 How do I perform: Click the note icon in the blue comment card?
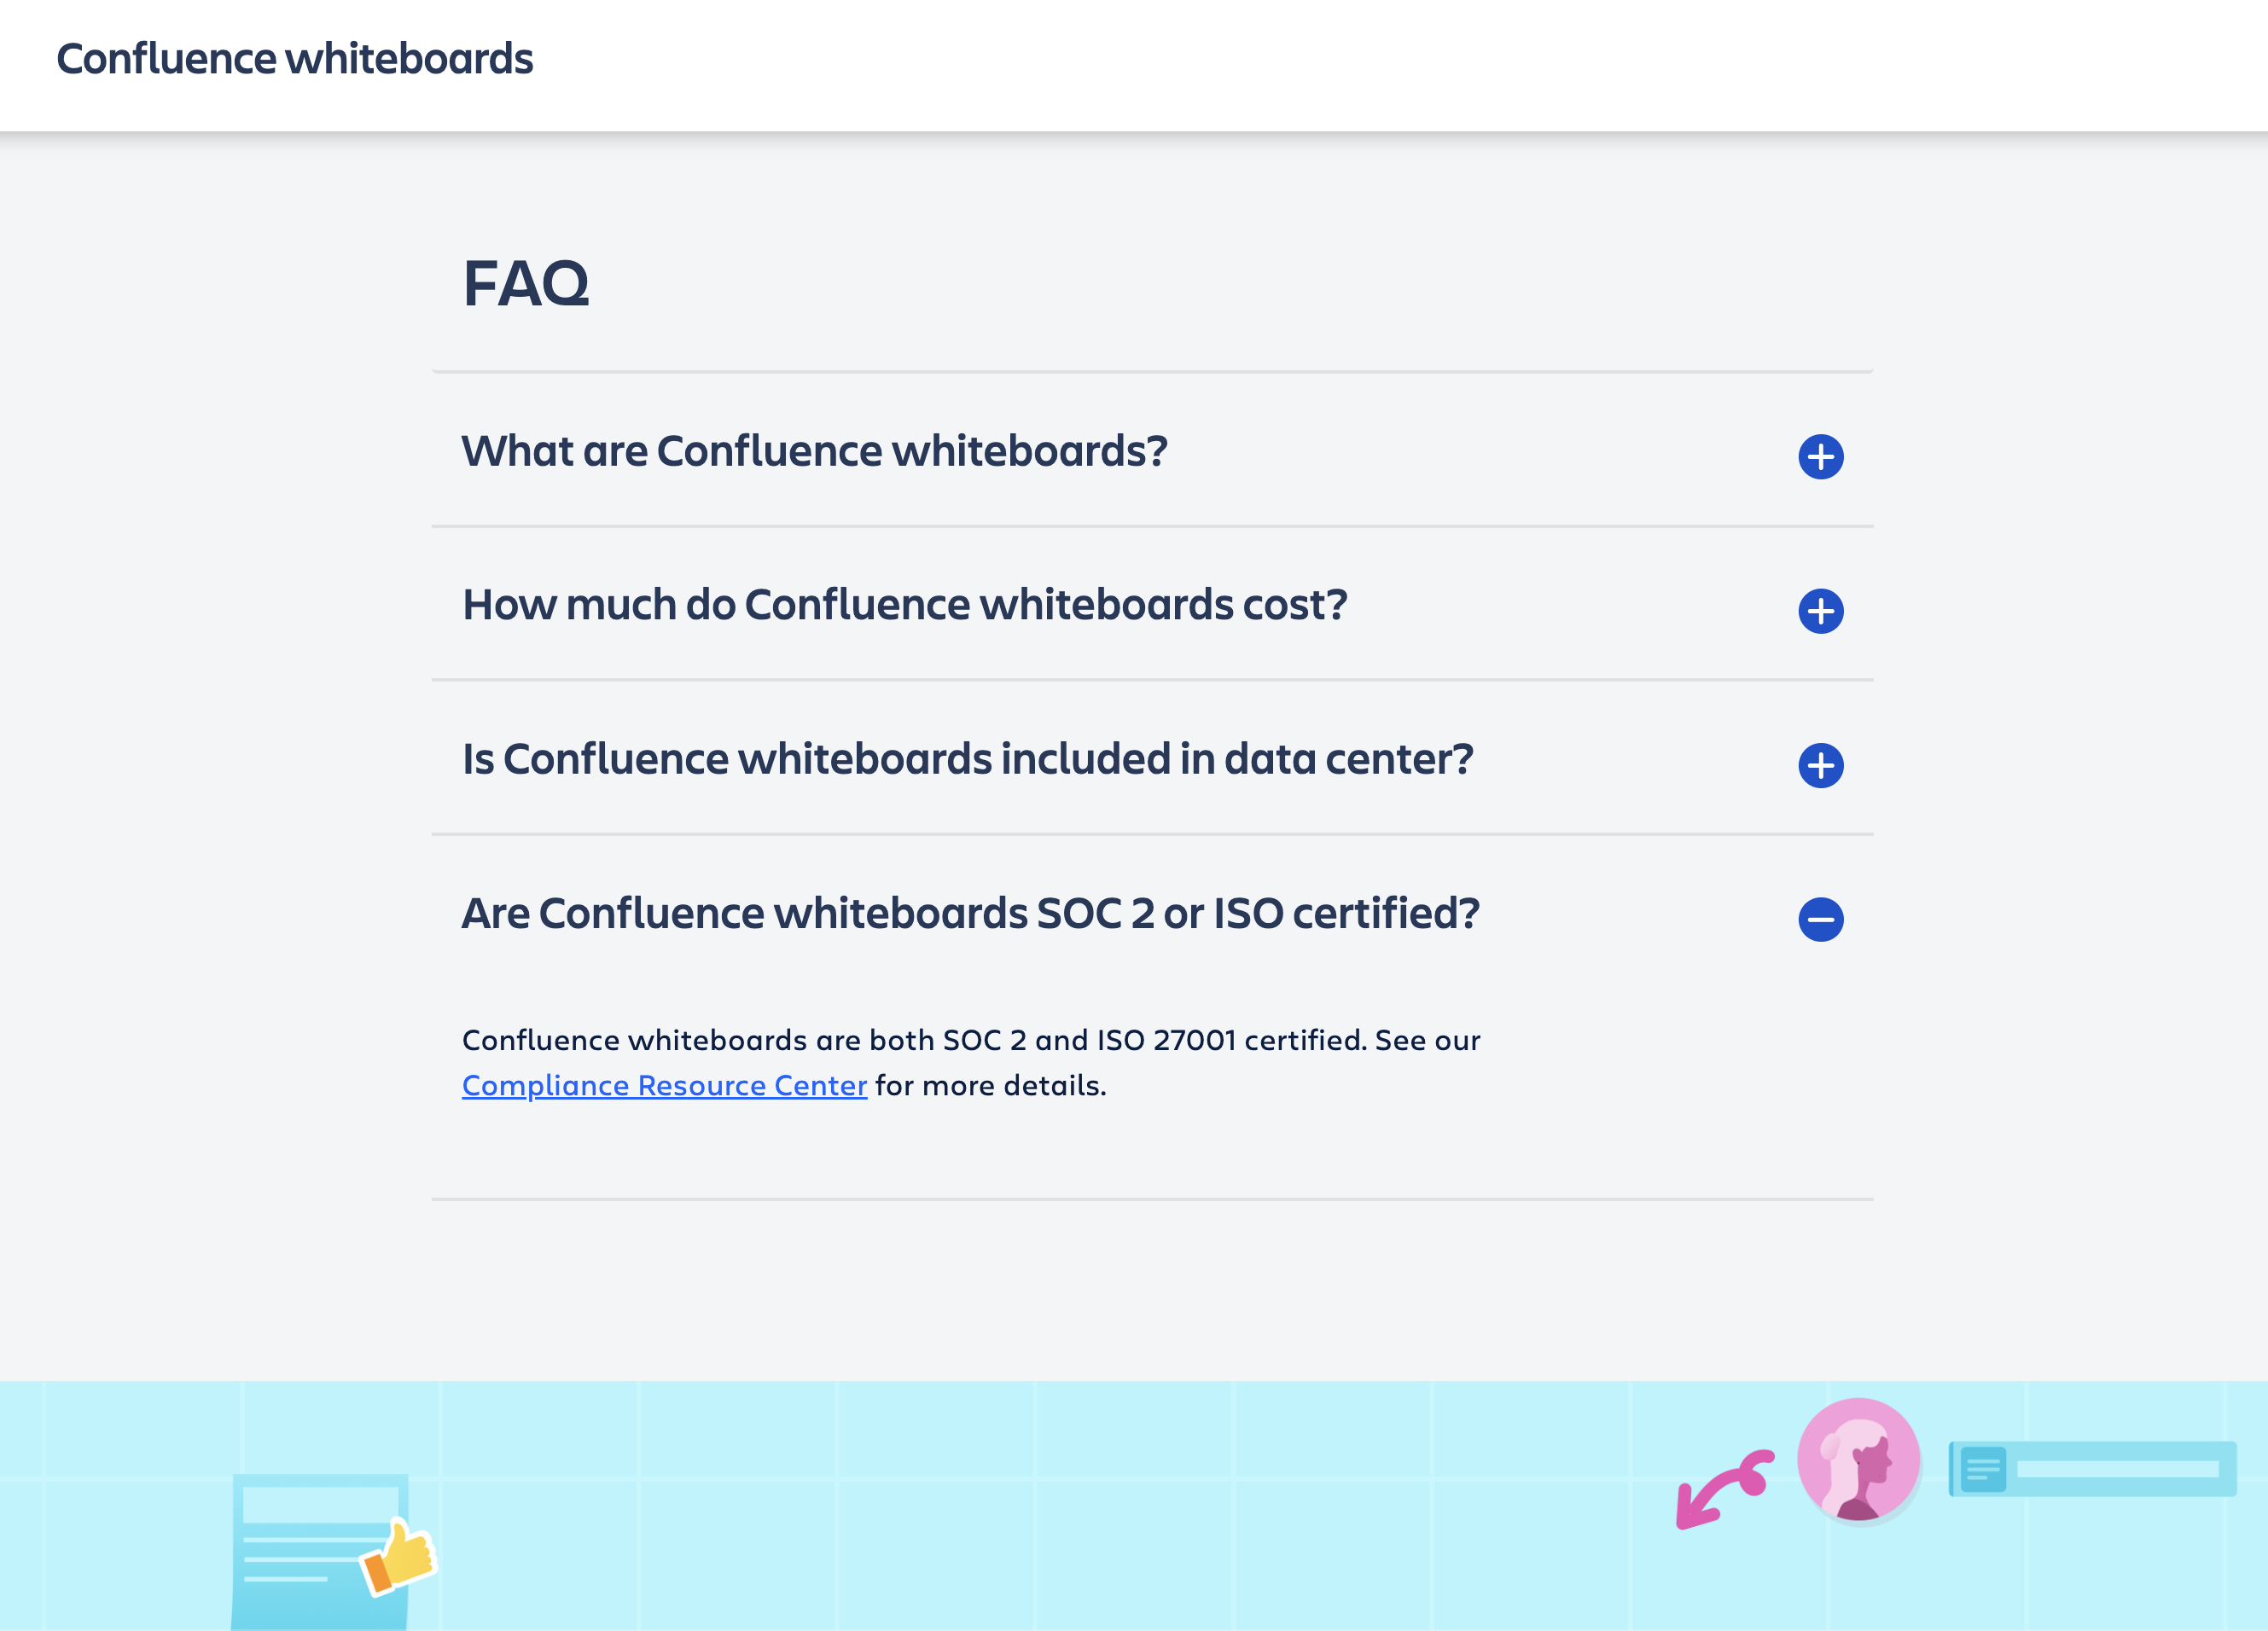click(x=1982, y=1469)
